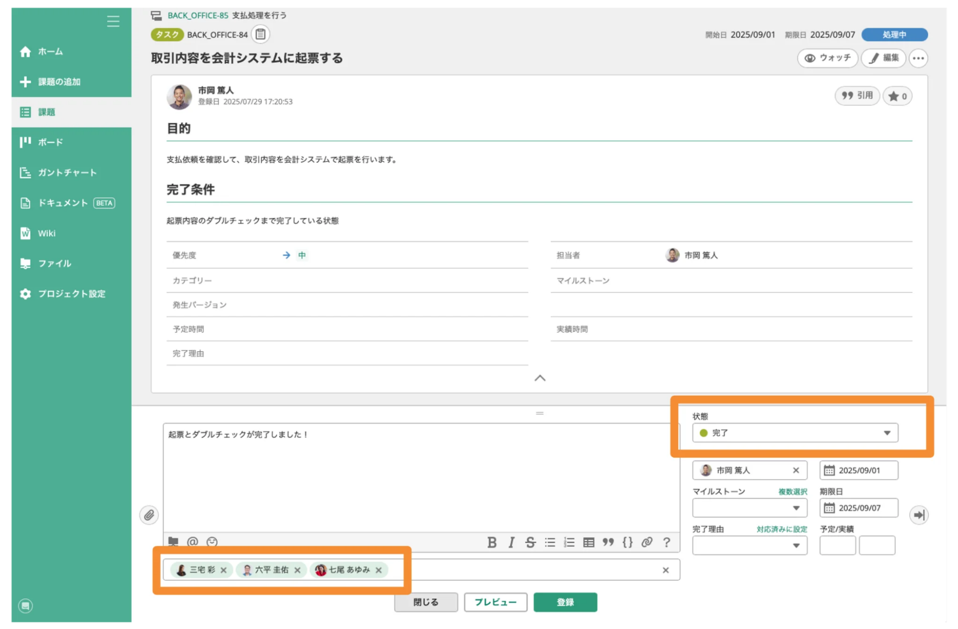The image size is (958, 629).
Task: Click the 担当者 avatar of 市岡 篤人
Action: point(672,255)
